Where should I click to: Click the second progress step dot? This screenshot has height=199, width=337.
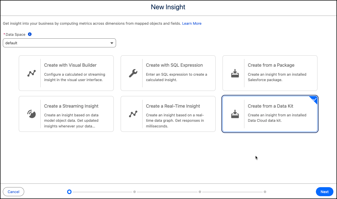point(135,192)
